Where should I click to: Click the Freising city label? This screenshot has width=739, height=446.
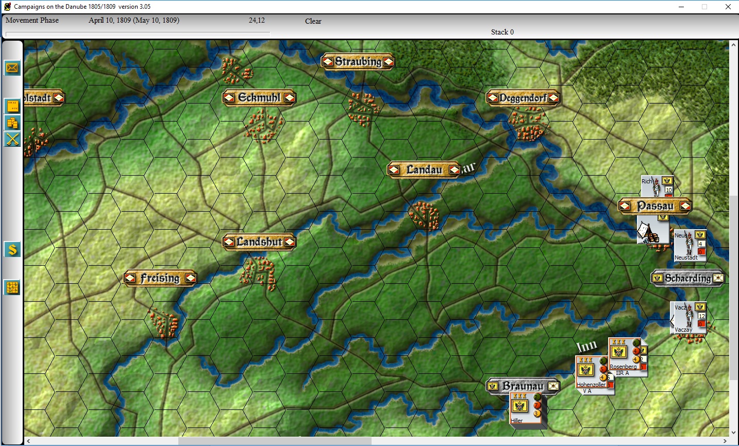(160, 278)
